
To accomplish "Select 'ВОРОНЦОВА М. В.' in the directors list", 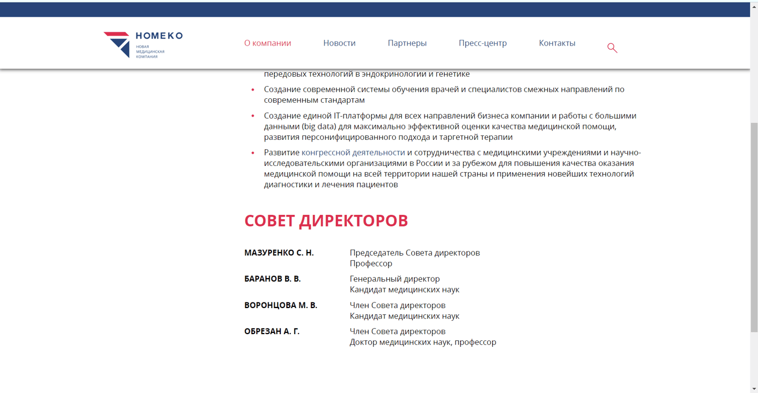I will point(280,305).
